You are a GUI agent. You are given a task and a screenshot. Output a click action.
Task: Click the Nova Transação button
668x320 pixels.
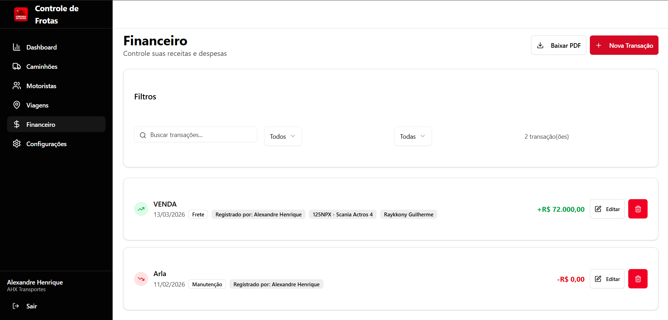(624, 45)
